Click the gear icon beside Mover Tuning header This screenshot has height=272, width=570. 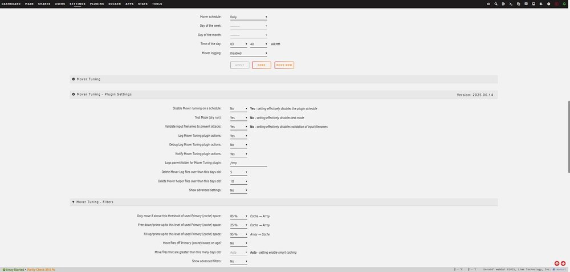(x=74, y=79)
